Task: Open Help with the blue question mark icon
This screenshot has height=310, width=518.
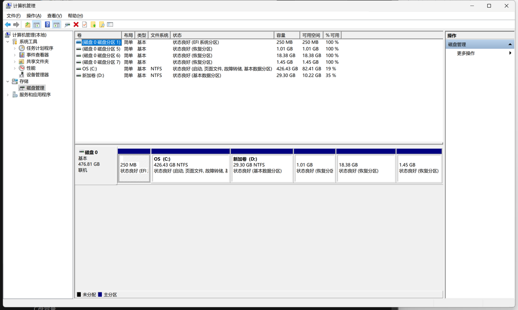Action: click(x=47, y=25)
